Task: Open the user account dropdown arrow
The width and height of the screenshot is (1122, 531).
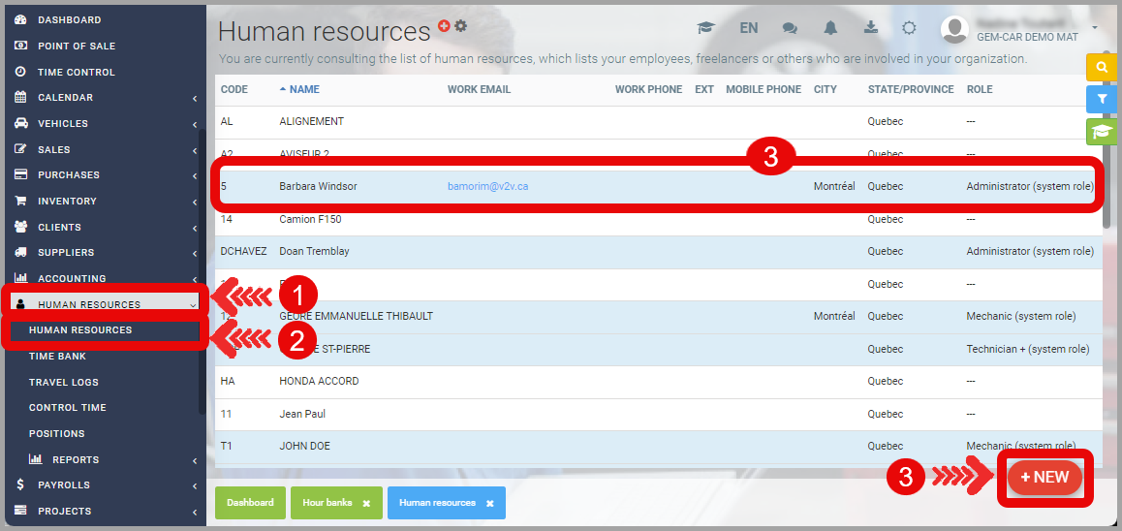Action: (x=1095, y=28)
